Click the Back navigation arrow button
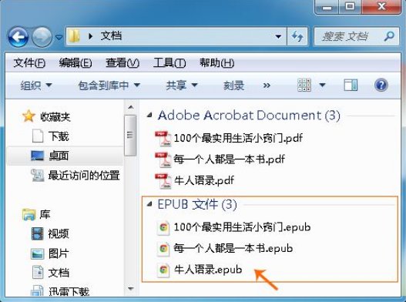The image size is (406, 302). tap(18, 37)
